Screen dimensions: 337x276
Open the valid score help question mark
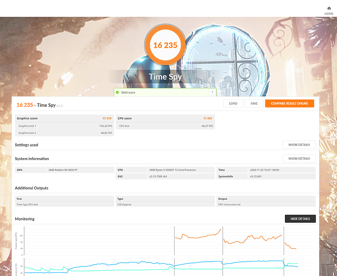click(x=212, y=92)
